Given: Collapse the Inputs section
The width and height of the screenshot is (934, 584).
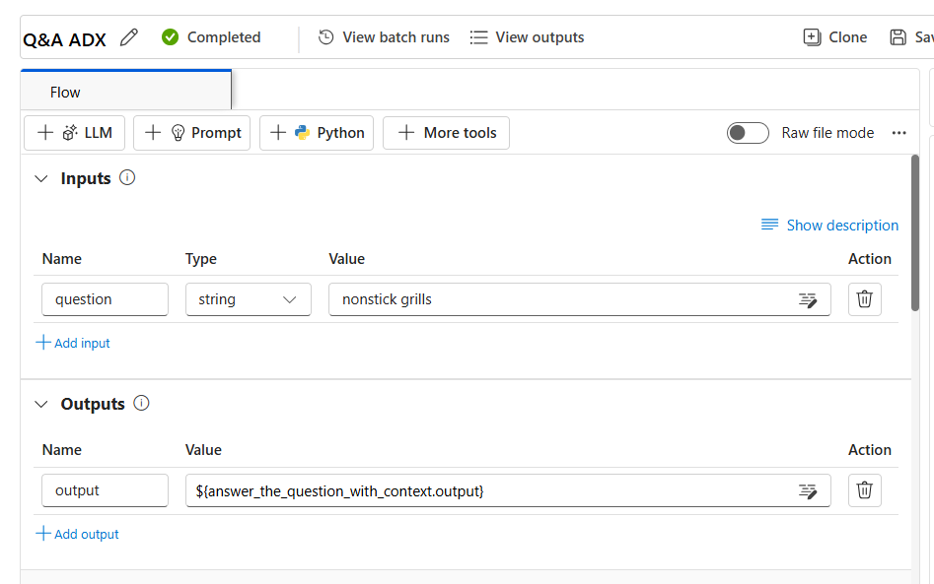Looking at the screenshot, I should click(x=41, y=178).
